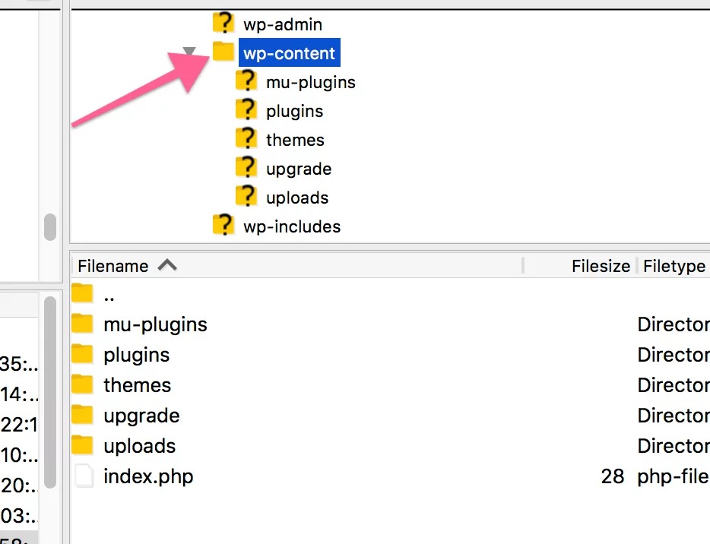This screenshot has width=710, height=544.
Task: Select index.php file in list
Action: tap(390, 476)
